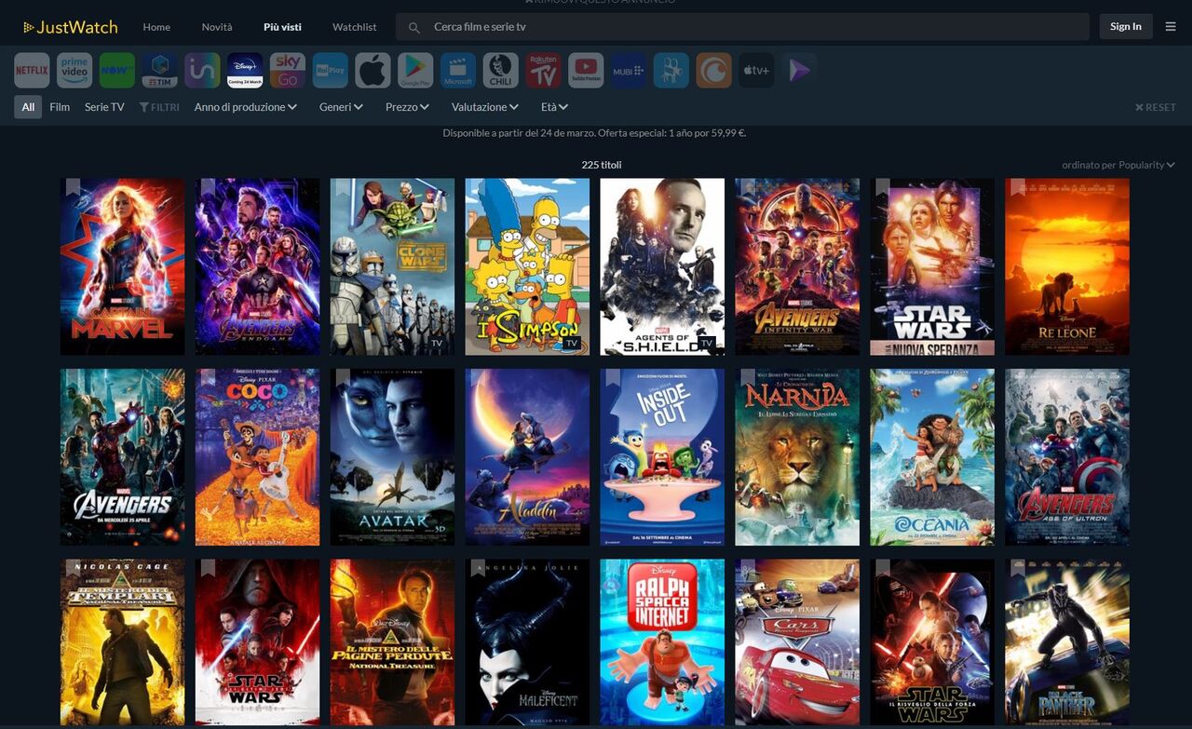Click the RESET filters link

click(x=1155, y=106)
